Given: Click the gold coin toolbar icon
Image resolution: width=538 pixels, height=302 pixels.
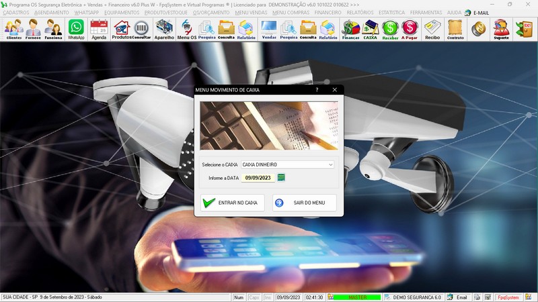Looking at the screenshot, I should coord(478,29).
